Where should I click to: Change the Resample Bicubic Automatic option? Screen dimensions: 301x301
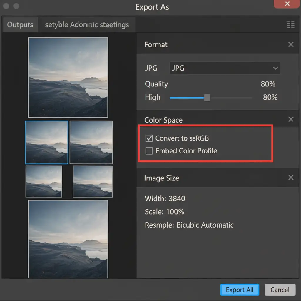[205, 225]
